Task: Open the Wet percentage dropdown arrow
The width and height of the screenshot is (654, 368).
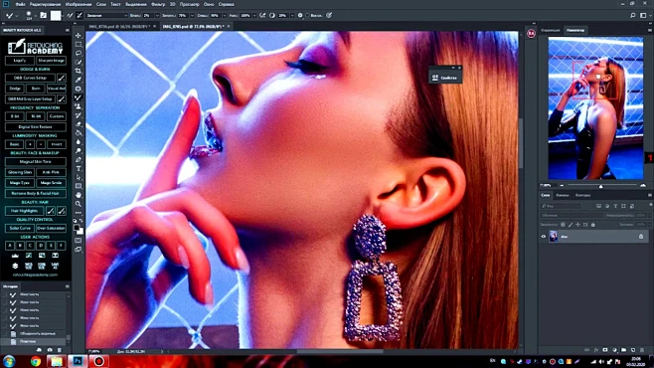Action: tap(157, 16)
